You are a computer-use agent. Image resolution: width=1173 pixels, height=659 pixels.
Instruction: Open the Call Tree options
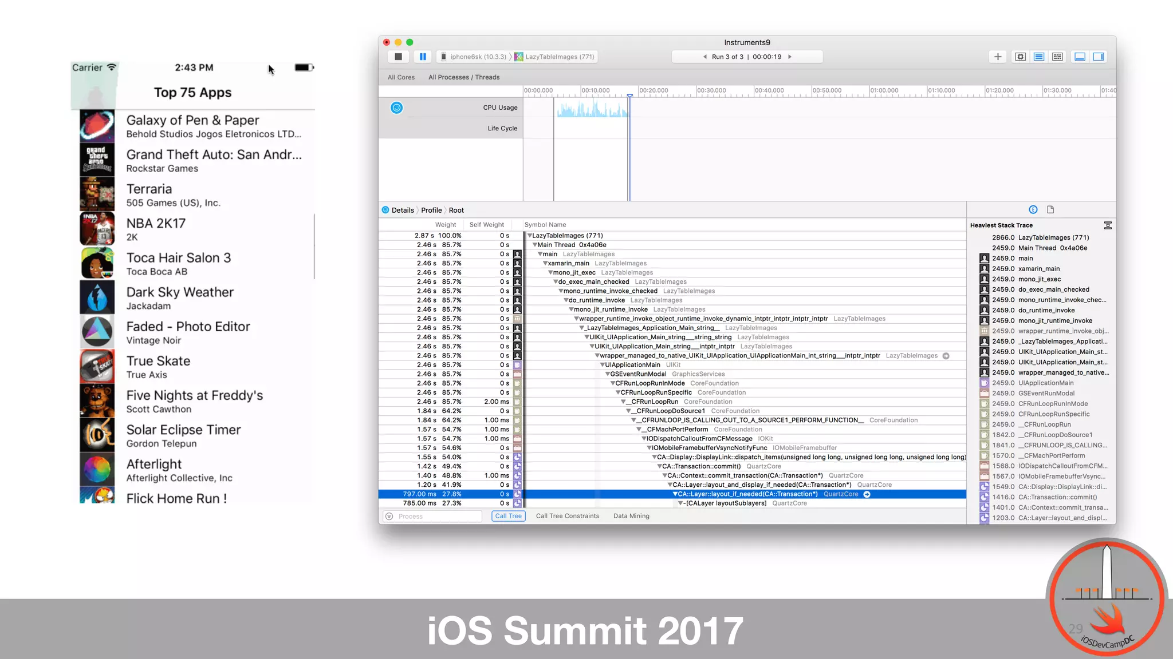[x=508, y=516]
